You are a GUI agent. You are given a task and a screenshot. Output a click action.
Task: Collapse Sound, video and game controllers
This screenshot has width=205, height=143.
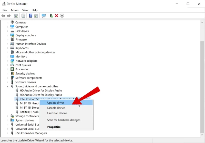(x=8, y=86)
